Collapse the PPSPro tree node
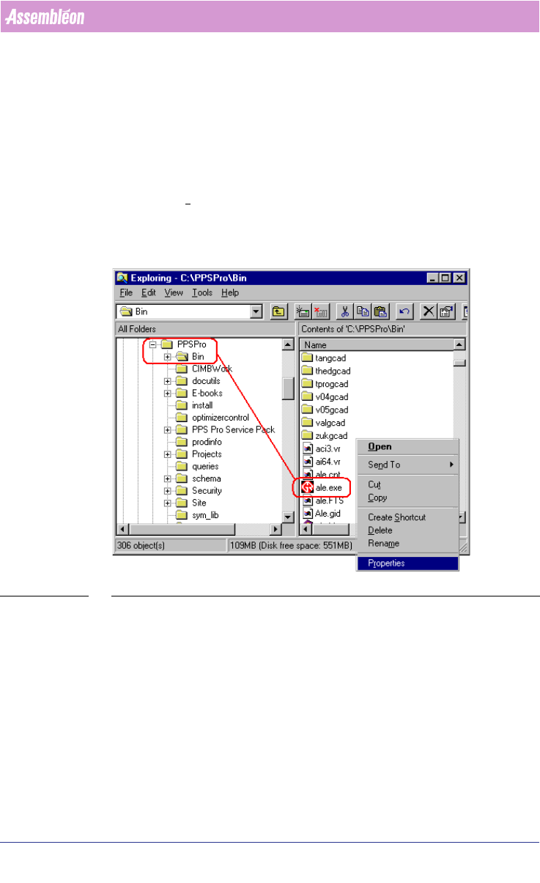540x883 pixels. coord(153,344)
